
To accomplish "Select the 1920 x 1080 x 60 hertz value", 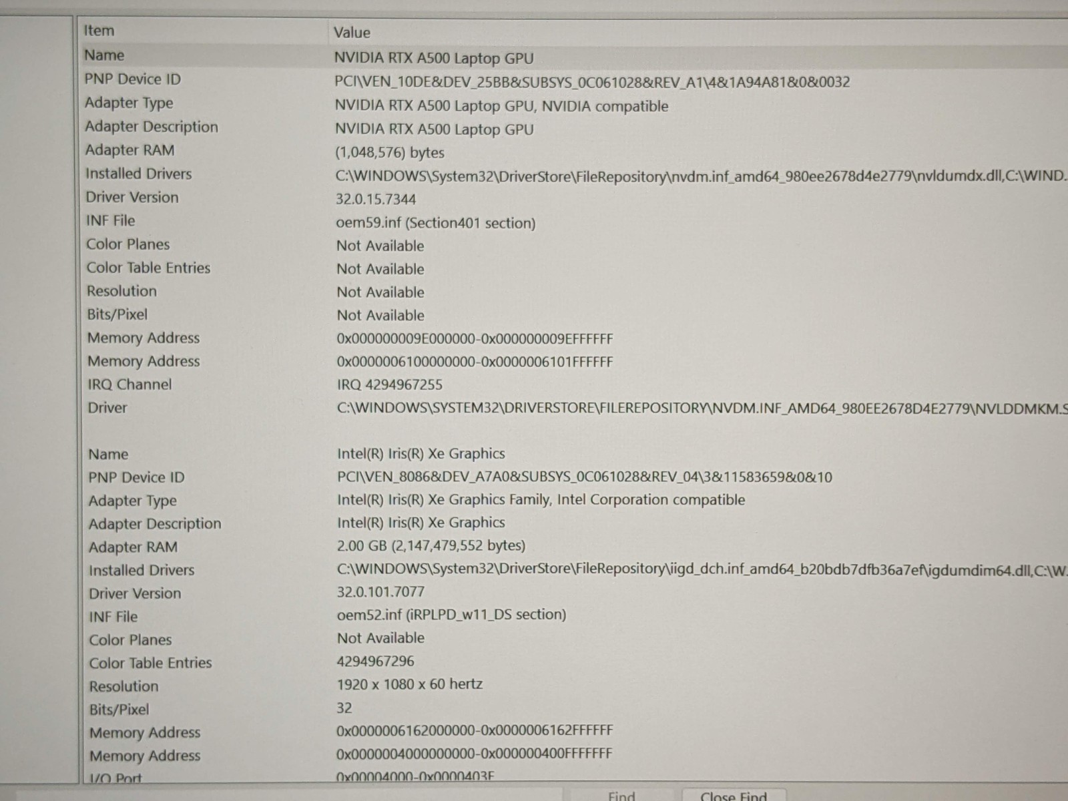I will click(x=410, y=684).
